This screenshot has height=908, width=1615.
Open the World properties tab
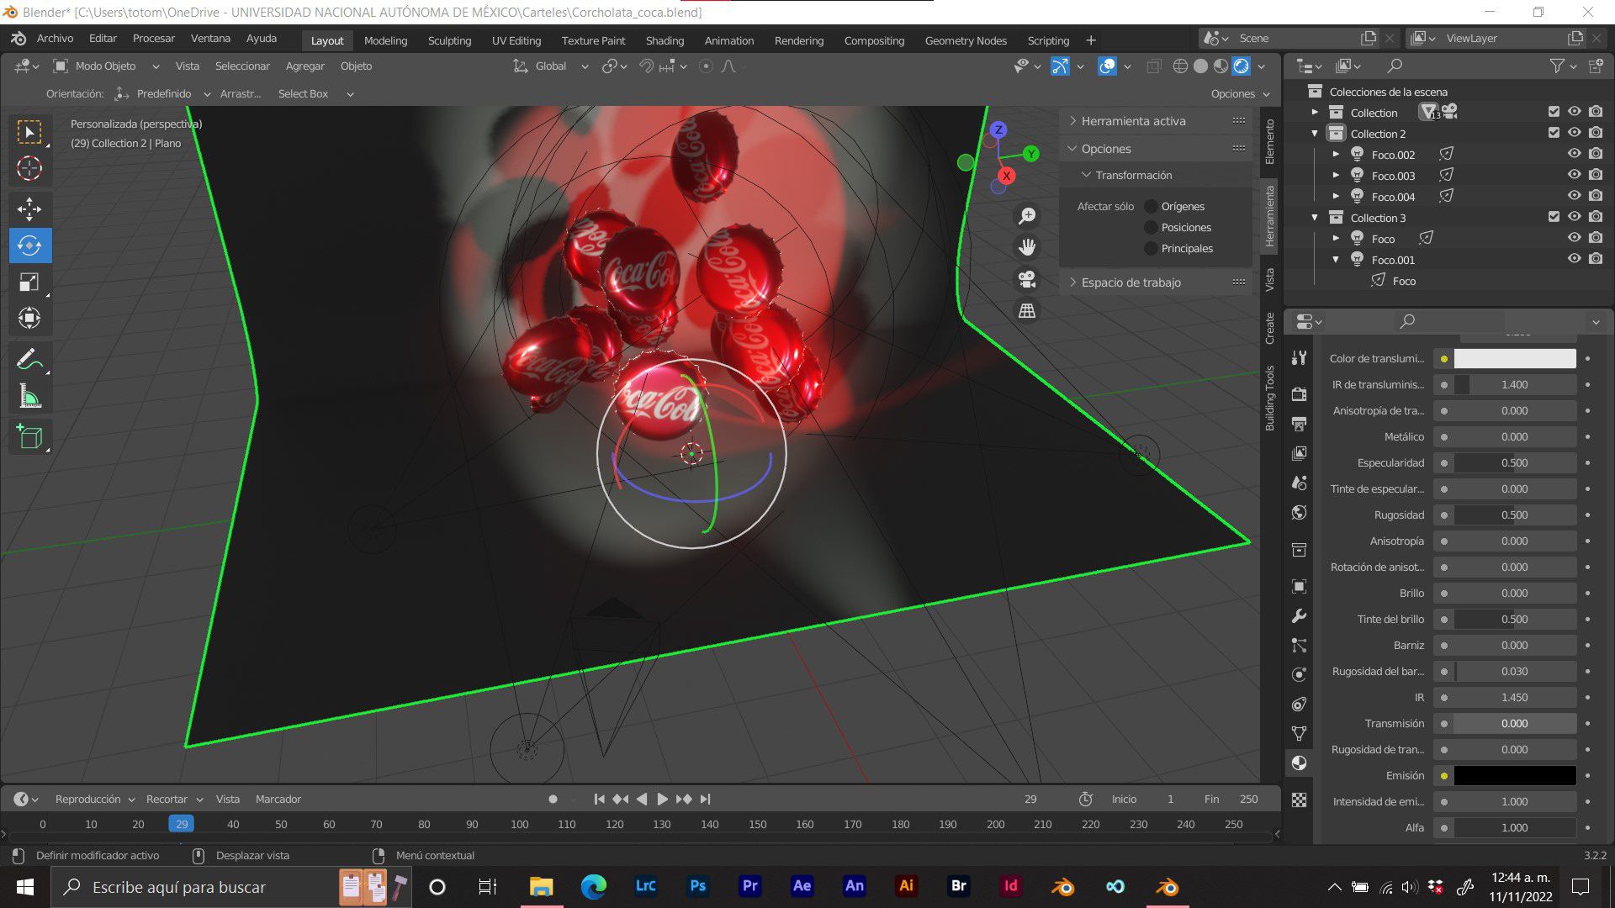click(x=1299, y=513)
